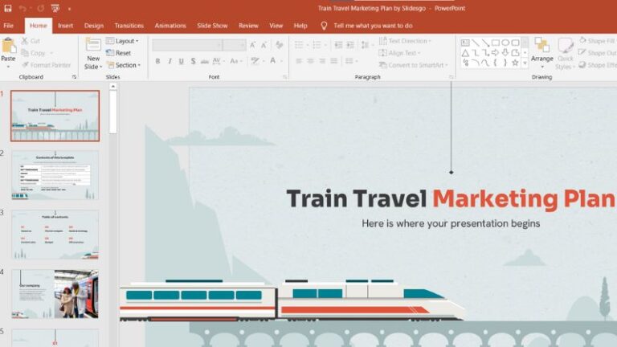Start slideshow from beginning quick access icon
This screenshot has width=617, height=347.
click(x=55, y=8)
